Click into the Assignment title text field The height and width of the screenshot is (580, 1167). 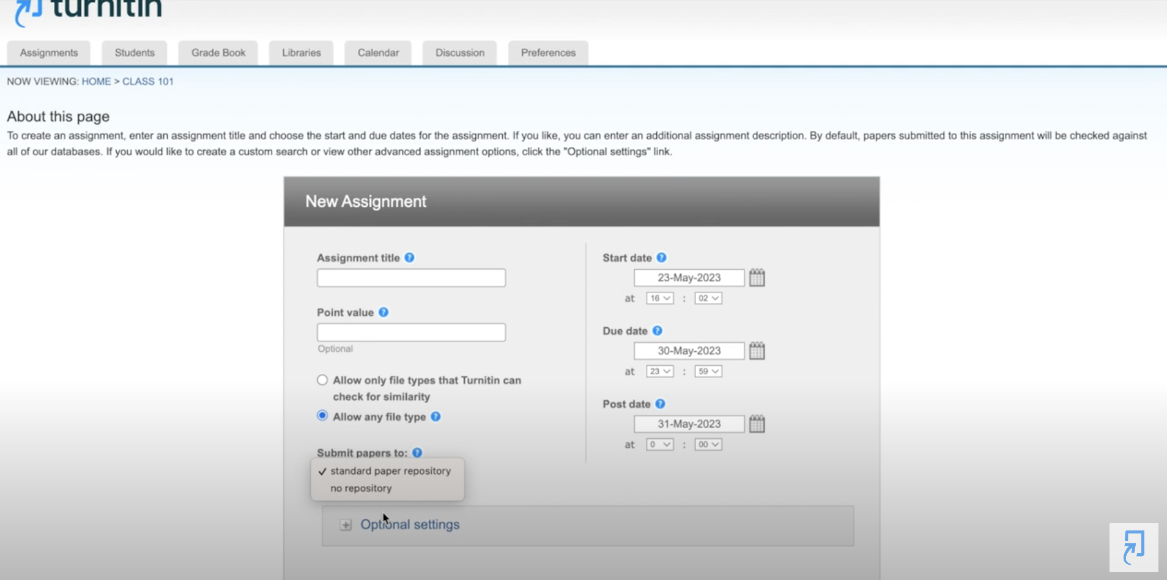click(x=411, y=278)
